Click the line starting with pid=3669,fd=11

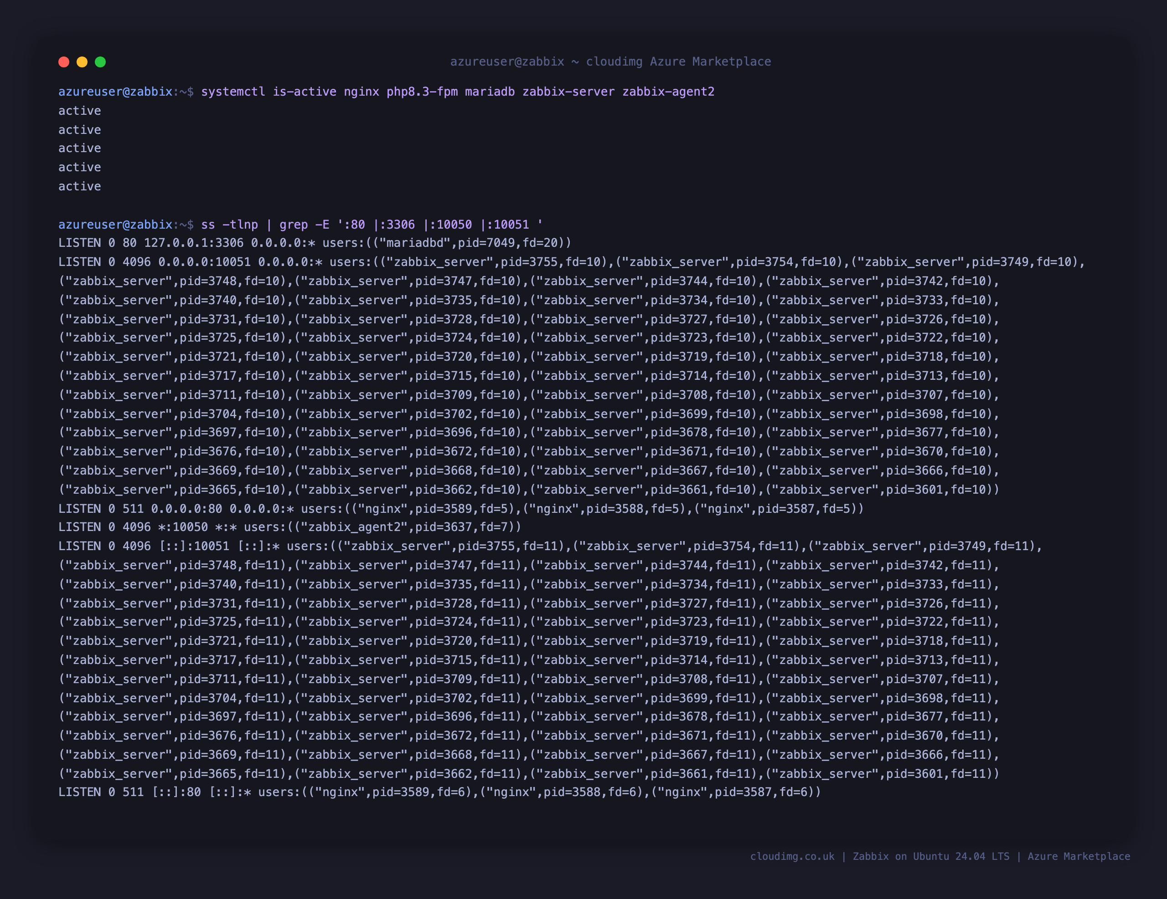529,754
